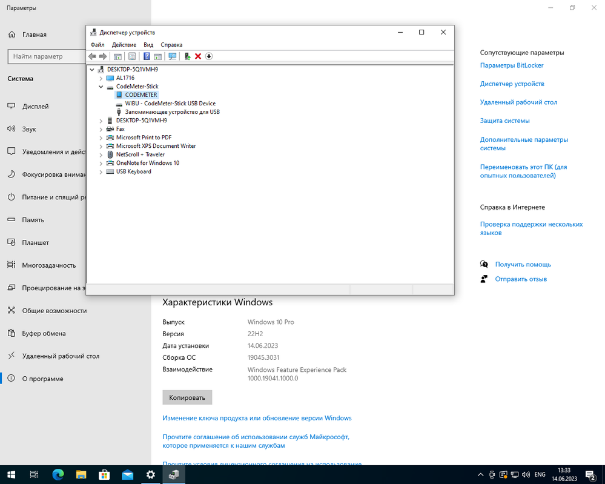
Task: Click ENG language indicator in tray
Action: click(540, 475)
